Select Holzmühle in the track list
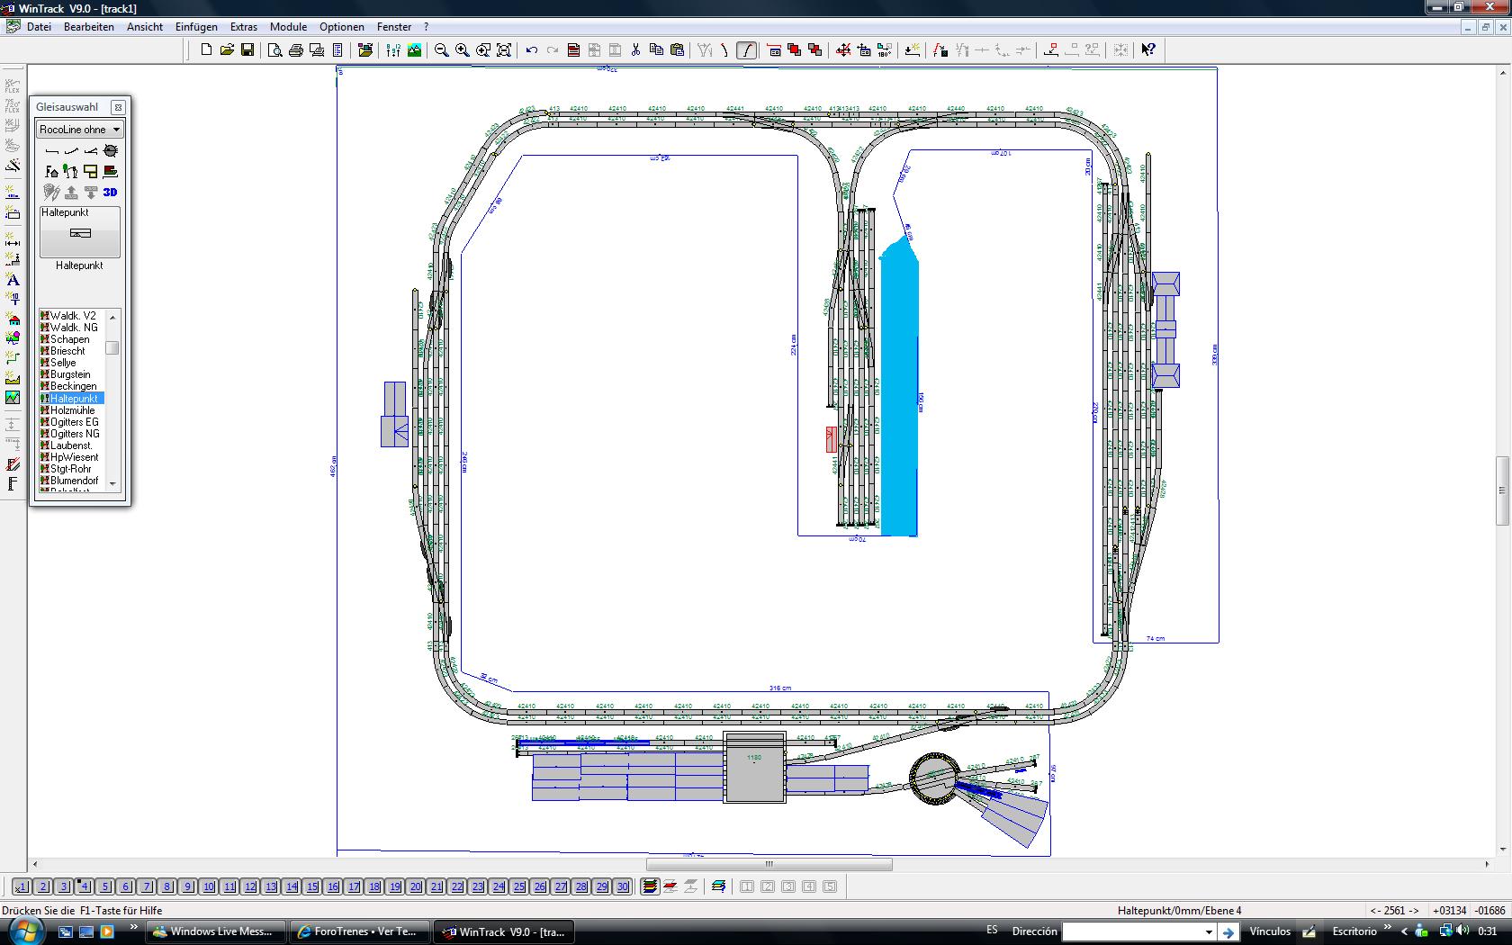Image resolution: width=1512 pixels, height=945 pixels. click(72, 410)
